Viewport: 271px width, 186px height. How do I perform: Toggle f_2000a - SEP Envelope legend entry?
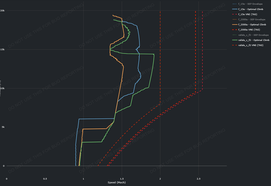[249, 19]
